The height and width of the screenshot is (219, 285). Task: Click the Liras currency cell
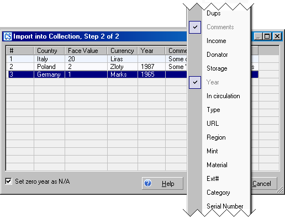coord(123,59)
